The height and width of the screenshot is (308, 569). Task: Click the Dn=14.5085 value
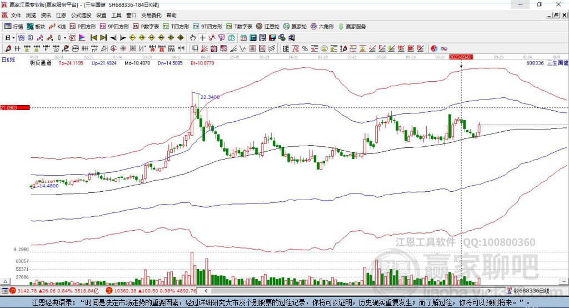click(170, 63)
